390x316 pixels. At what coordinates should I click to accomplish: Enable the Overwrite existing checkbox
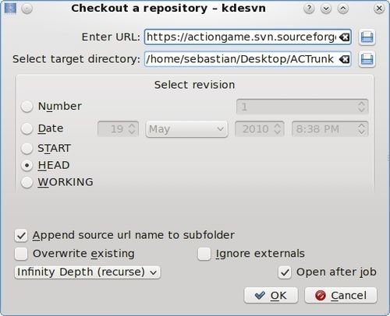(21, 254)
